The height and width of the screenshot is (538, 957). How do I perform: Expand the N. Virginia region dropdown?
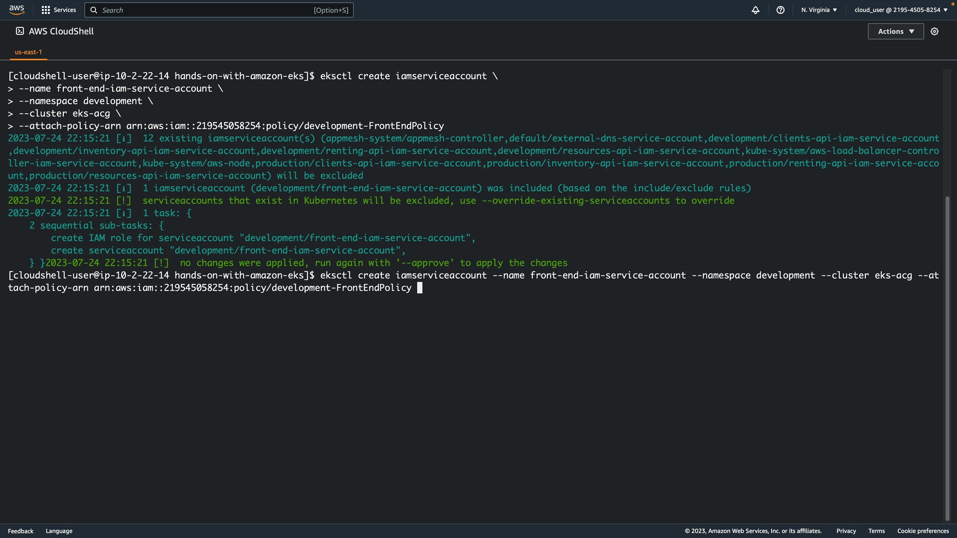tap(819, 10)
